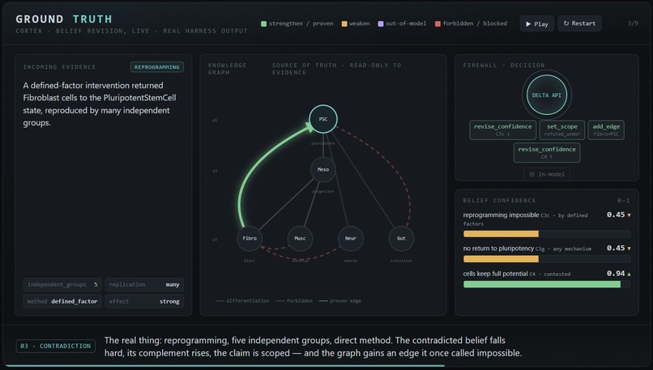653x370 pixels.
Task: Click the add_edge Fibro→PSC chip
Action: [606, 130]
